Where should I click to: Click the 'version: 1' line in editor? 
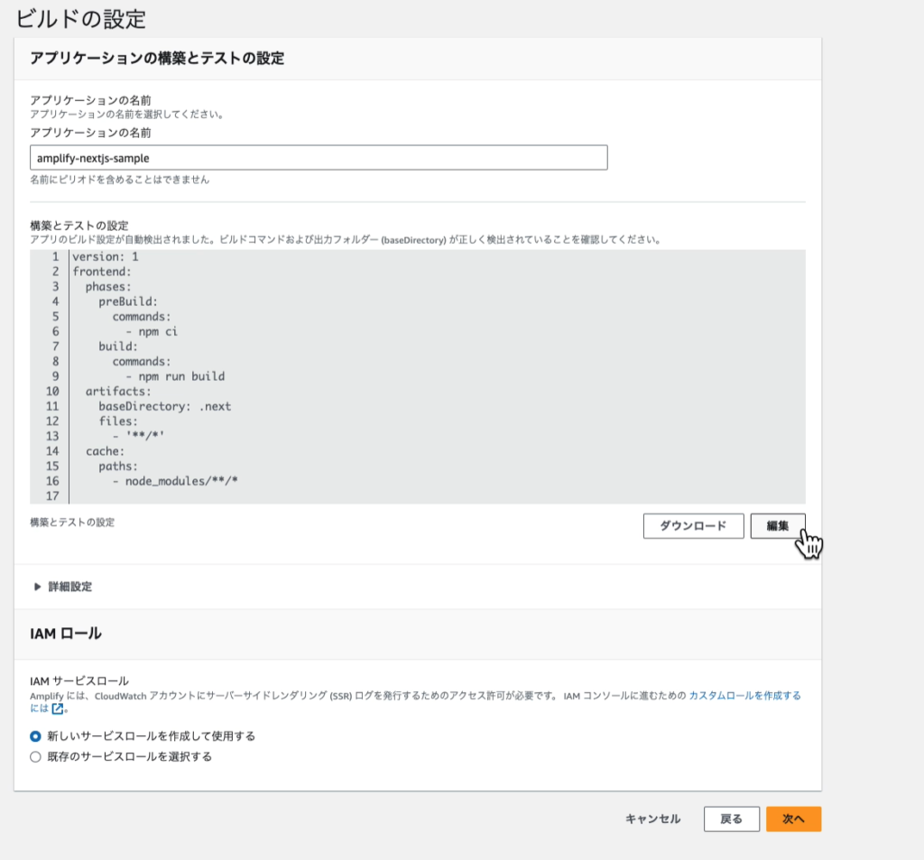[x=106, y=256]
